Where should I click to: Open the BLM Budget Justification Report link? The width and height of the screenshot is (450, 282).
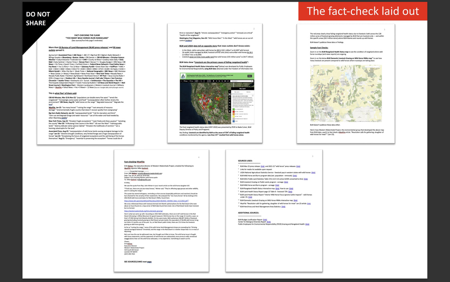pos(265,220)
